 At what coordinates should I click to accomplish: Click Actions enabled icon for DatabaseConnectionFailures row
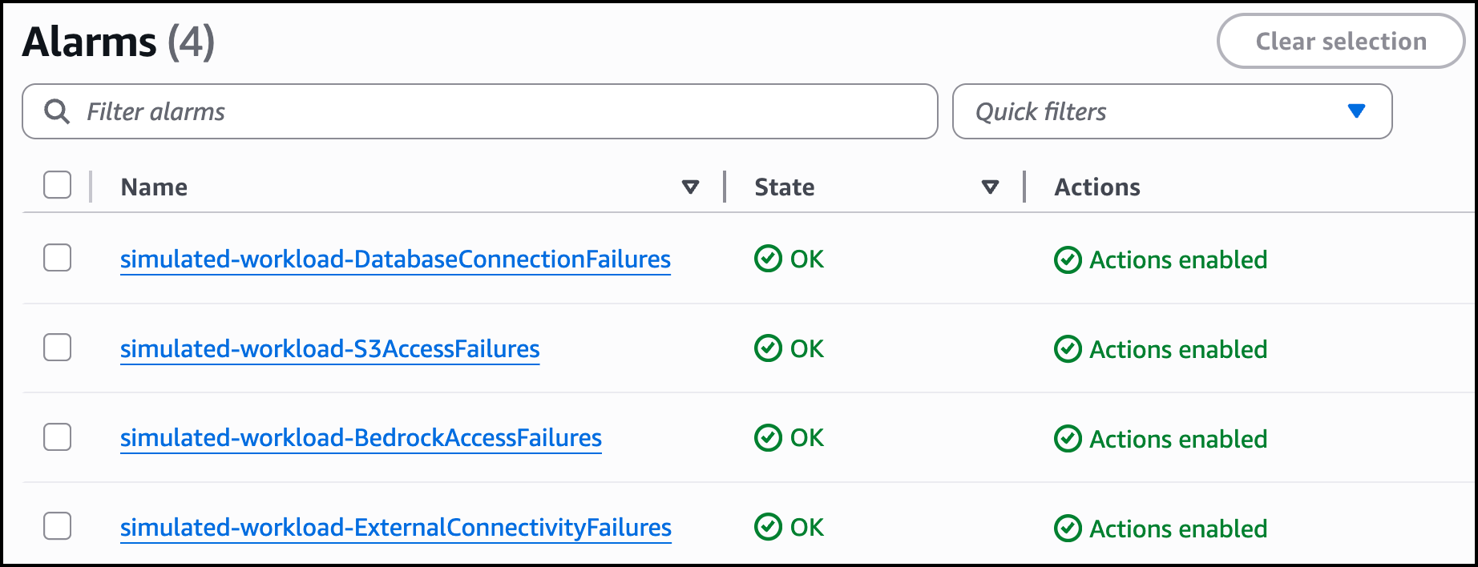coord(1068,260)
